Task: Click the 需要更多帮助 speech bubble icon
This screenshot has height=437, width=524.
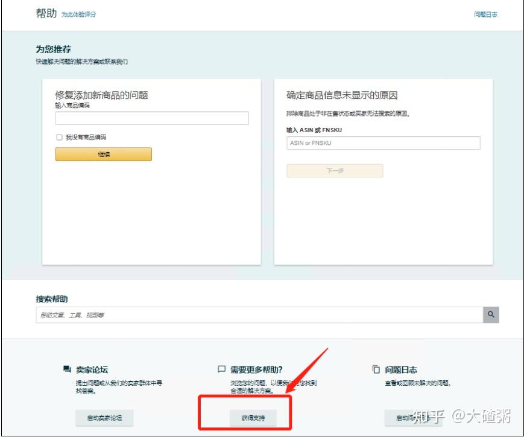Action: click(x=221, y=369)
